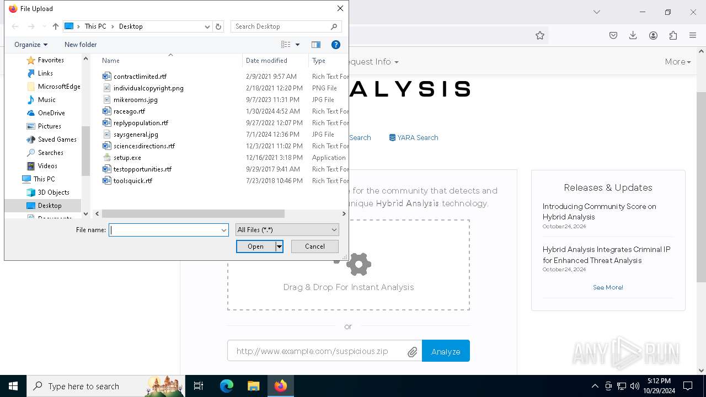Open the Firefox account icon
Image resolution: width=706 pixels, height=397 pixels.
coord(653,35)
